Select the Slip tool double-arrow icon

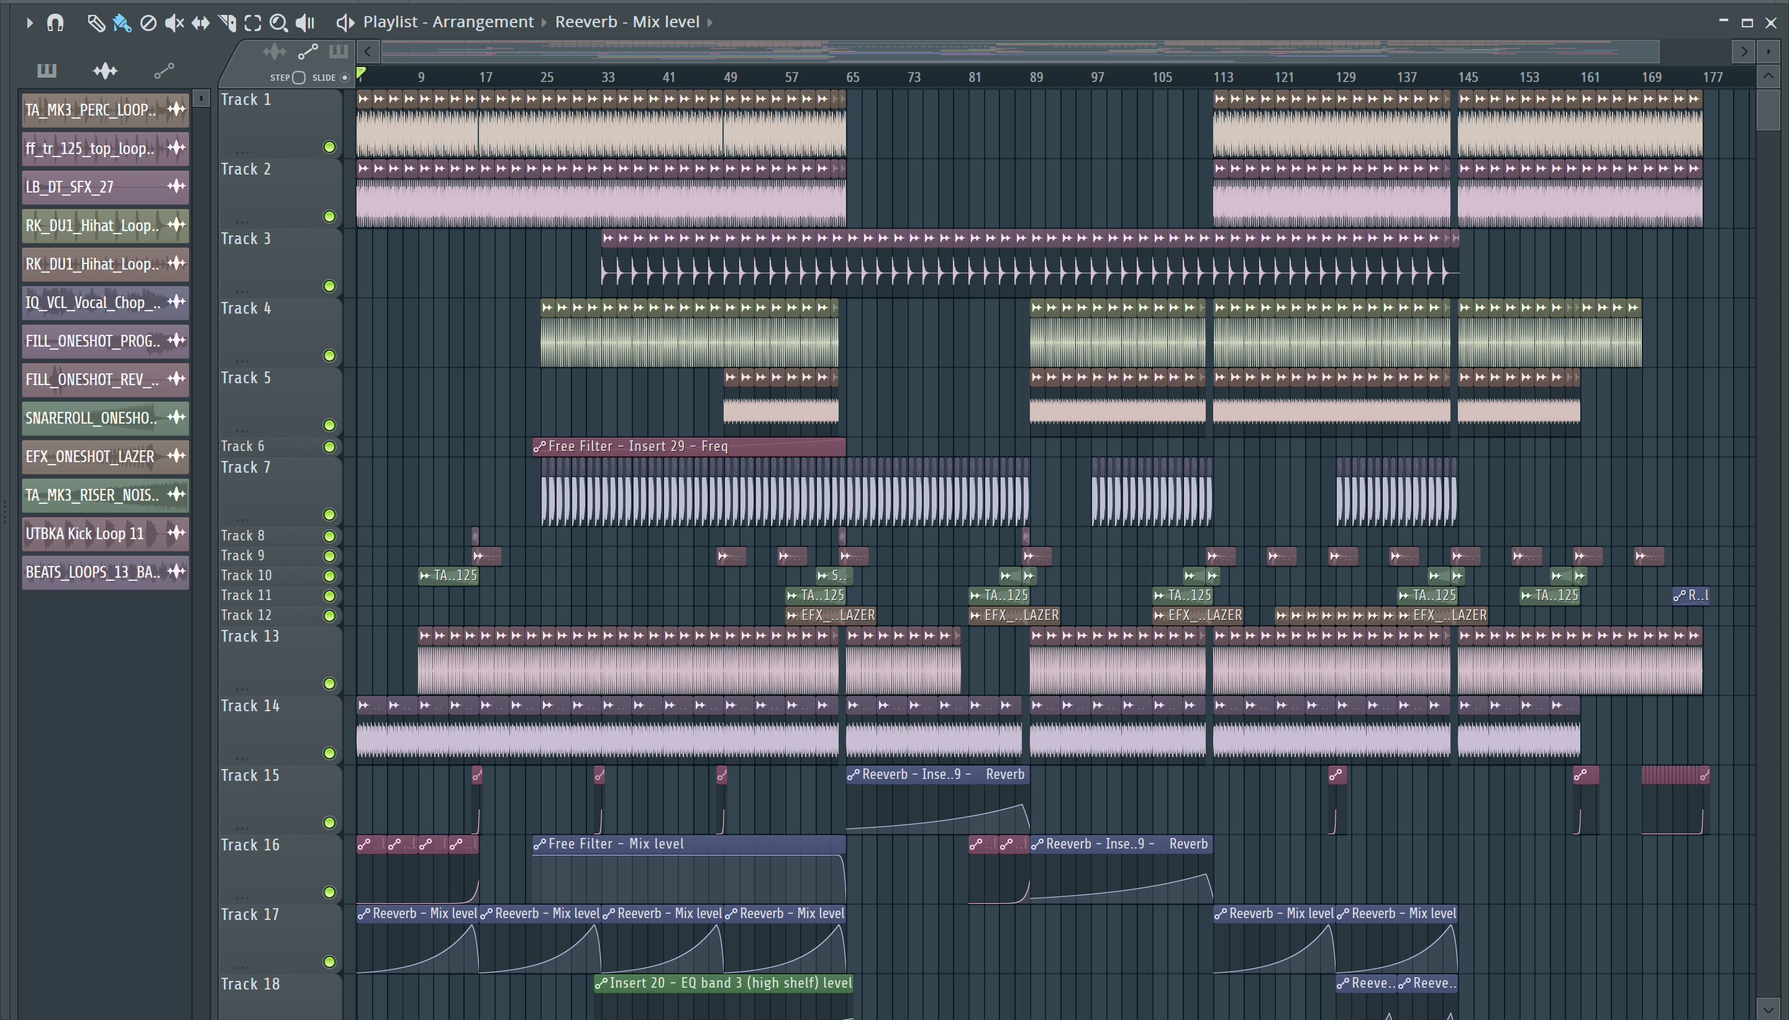click(201, 23)
